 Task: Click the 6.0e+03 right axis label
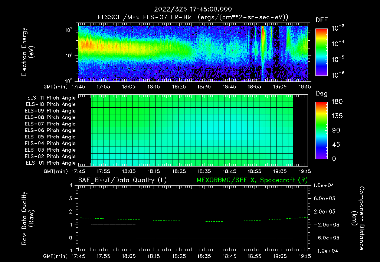pos(325,198)
